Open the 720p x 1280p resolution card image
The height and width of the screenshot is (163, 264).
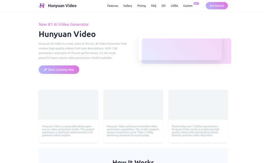(133, 105)
